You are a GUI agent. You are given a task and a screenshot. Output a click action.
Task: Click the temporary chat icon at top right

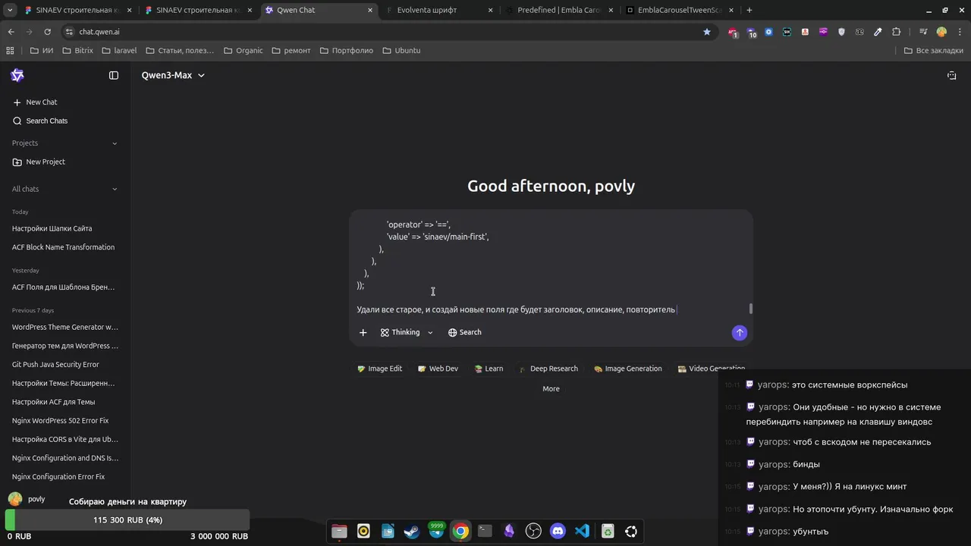pos(952,75)
